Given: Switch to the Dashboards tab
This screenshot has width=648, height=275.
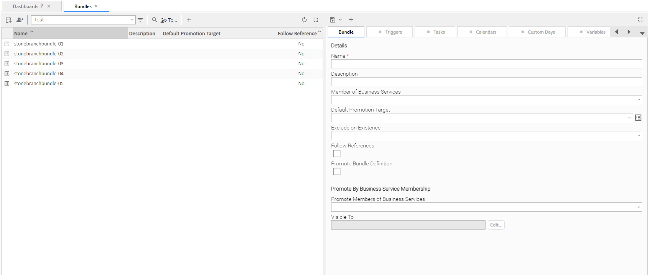Looking at the screenshot, I should point(25,6).
